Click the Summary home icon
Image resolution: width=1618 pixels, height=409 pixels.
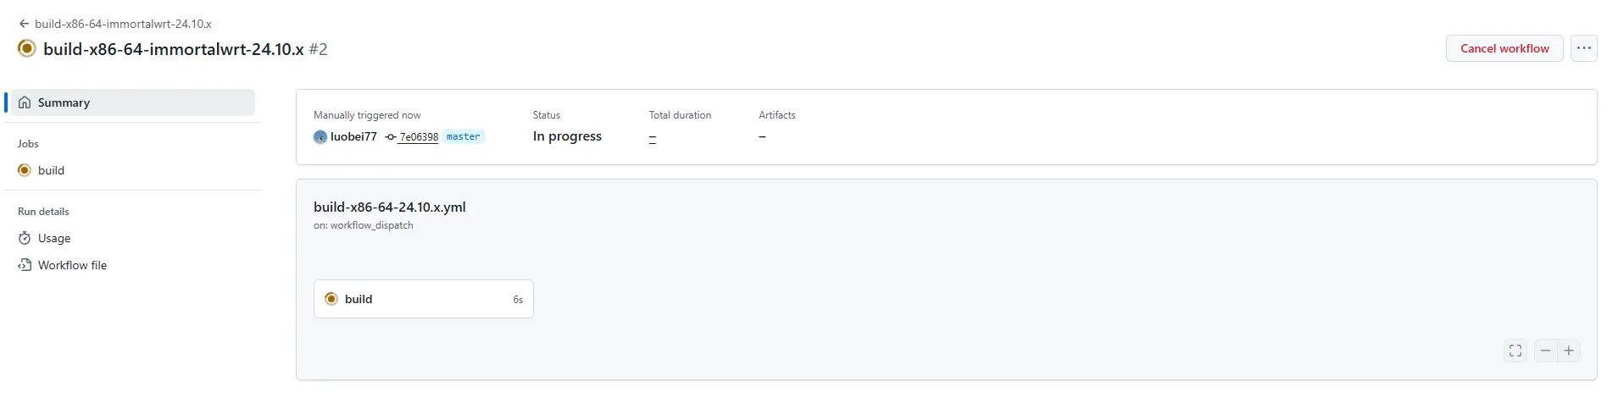[x=25, y=102]
